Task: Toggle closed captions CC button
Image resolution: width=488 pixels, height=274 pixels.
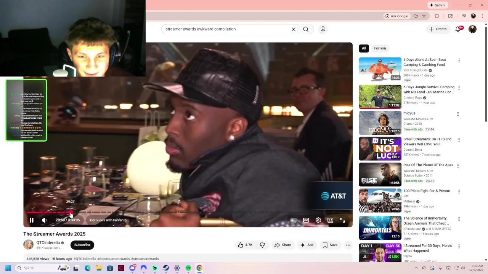Action: [306, 220]
